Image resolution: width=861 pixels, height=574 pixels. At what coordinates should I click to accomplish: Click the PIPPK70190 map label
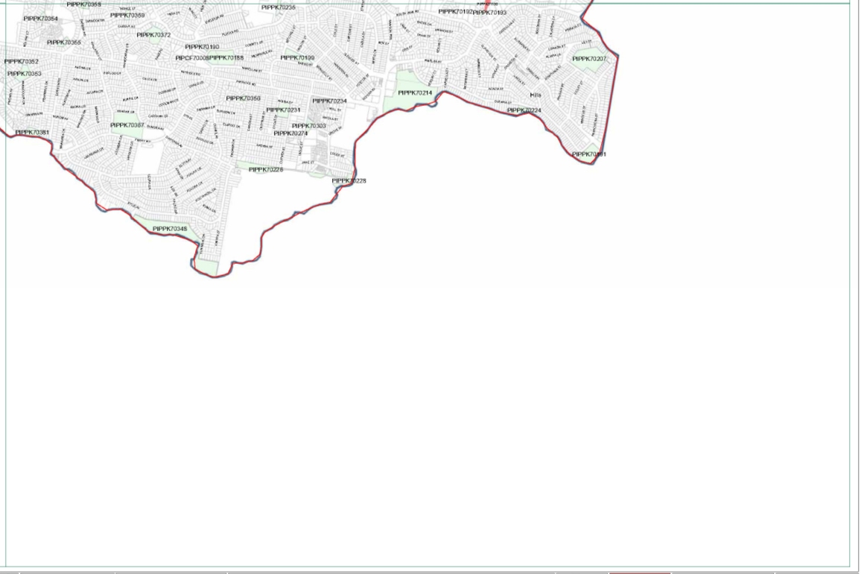202,47
